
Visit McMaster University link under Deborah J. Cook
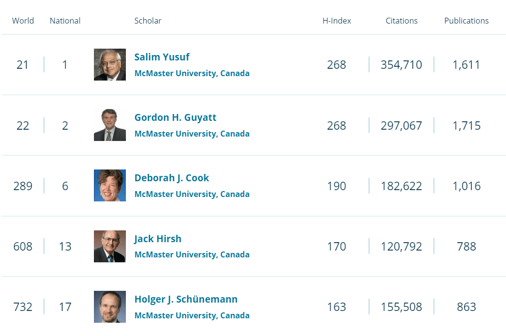pyautogui.click(x=192, y=194)
